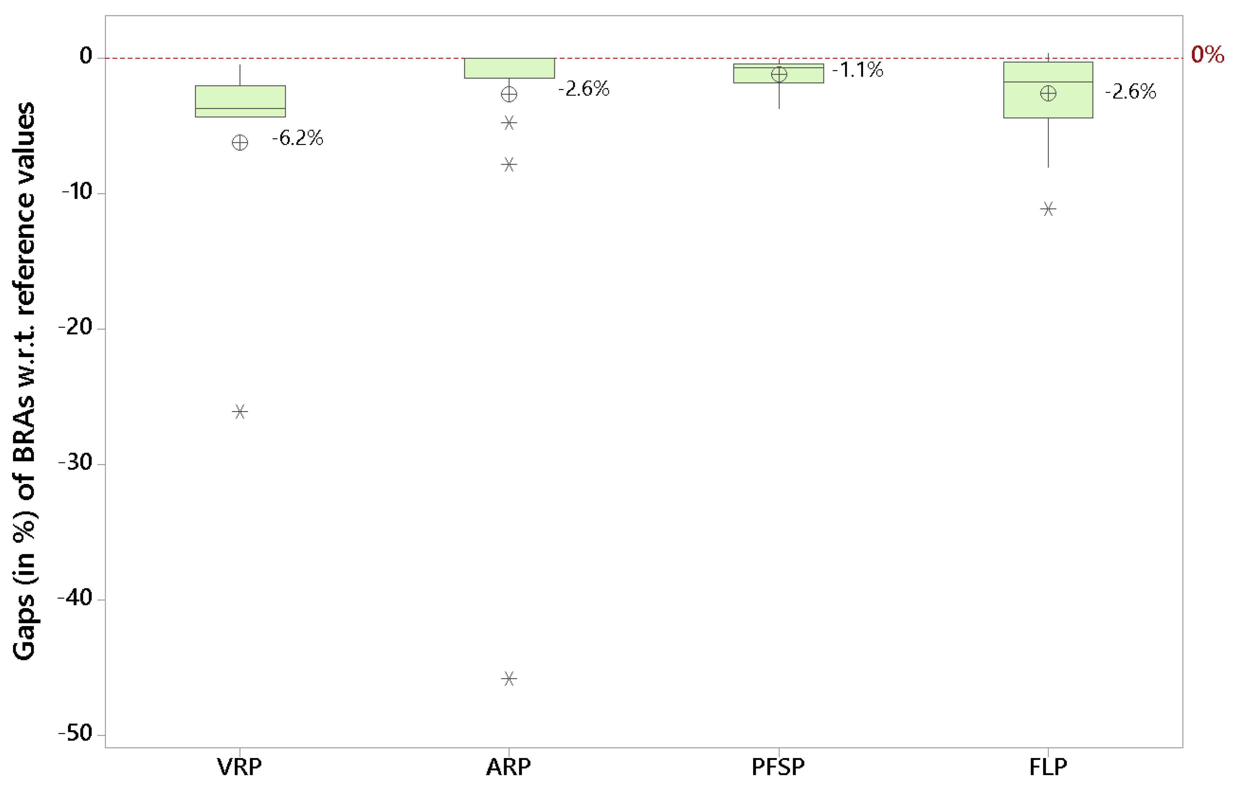Select the PFSP mean marker symbol
1234x786 pixels.
pos(779,75)
